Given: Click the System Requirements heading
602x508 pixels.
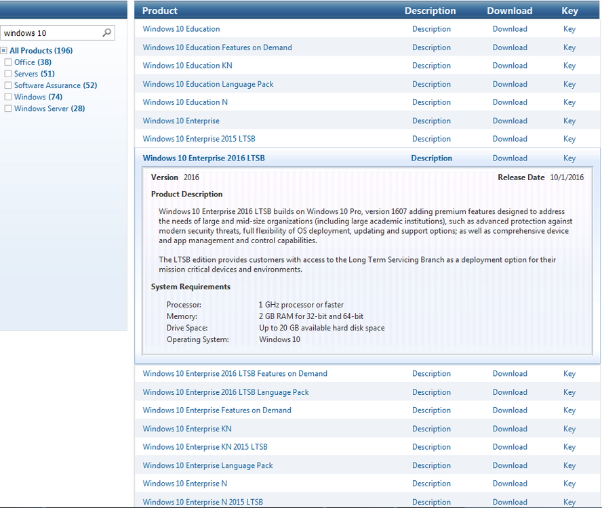Looking at the screenshot, I should 190,287.
